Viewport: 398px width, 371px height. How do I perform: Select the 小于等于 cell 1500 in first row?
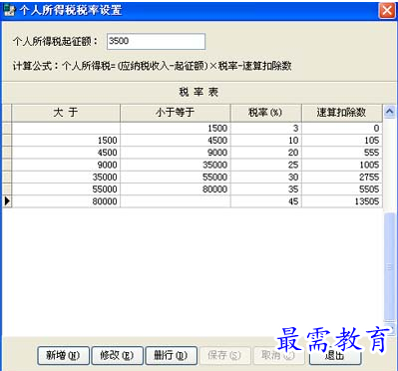click(x=176, y=128)
